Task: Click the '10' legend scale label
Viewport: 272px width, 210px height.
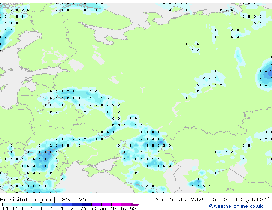Action: click(x=54, y=208)
